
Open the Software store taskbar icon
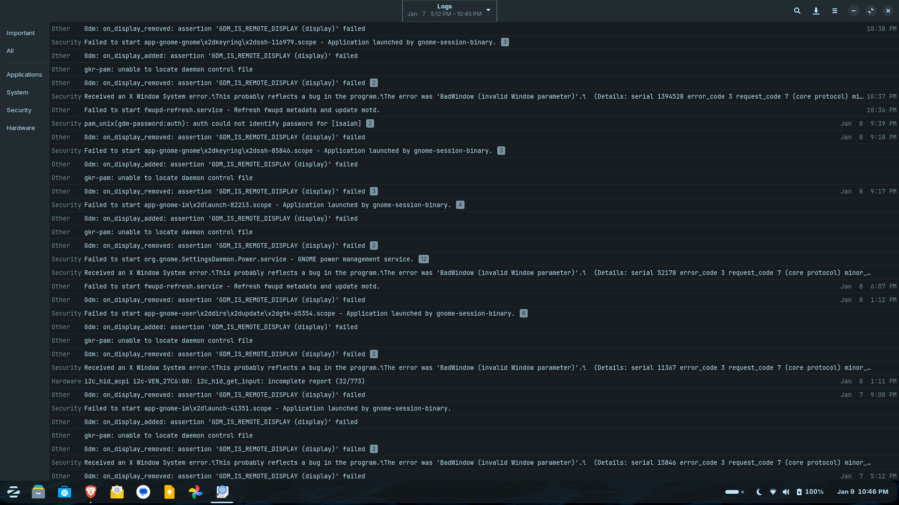coord(65,491)
